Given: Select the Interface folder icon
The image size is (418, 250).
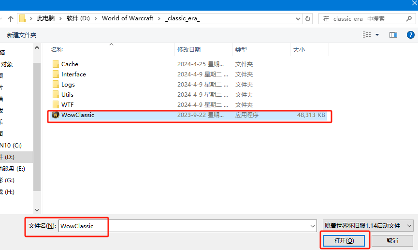Looking at the screenshot, I should point(56,74).
